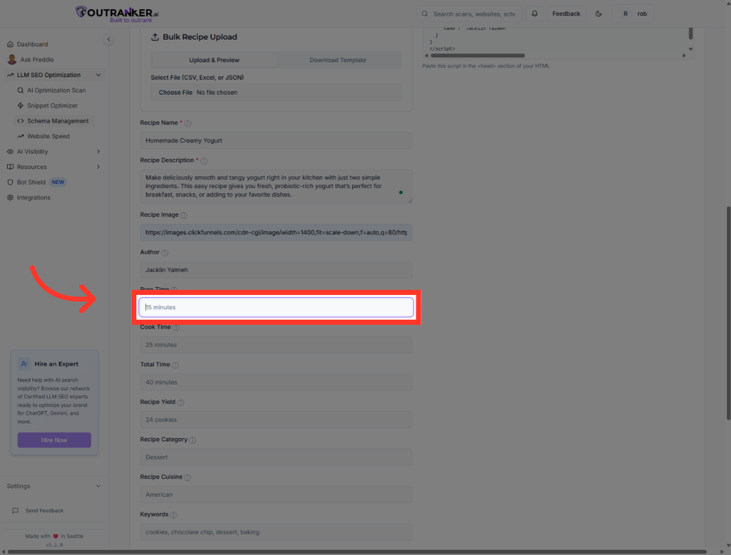Show the Recipe Category info icon
Screen dimensions: 731x555
193,440
